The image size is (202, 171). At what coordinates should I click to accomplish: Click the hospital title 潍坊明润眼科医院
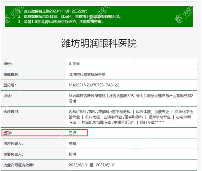99,43
